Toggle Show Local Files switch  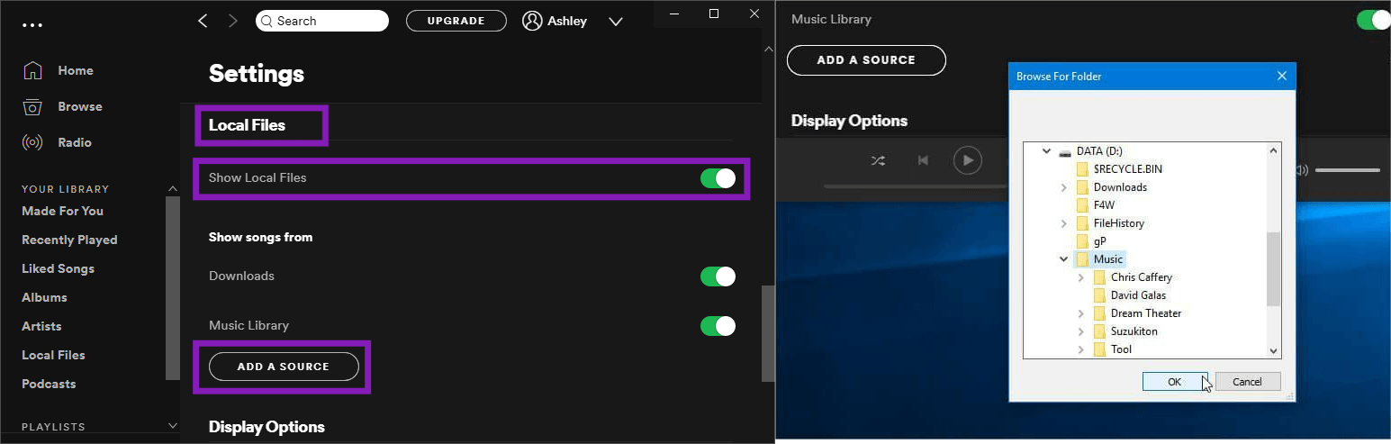(x=718, y=178)
